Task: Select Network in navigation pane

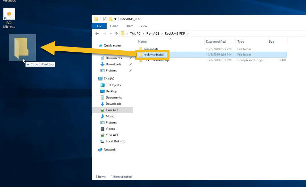Action: coord(109,150)
